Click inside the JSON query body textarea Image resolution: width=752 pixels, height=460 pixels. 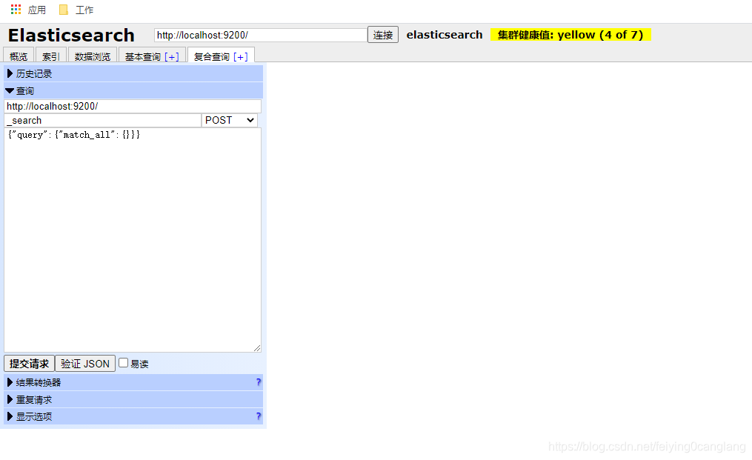[133, 240]
